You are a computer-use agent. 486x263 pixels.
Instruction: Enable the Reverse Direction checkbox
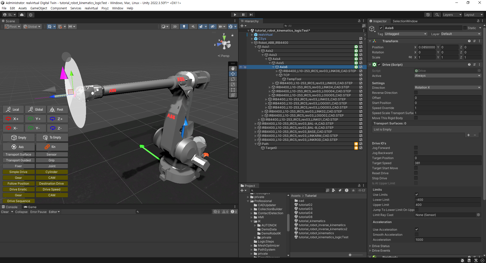[x=416, y=93]
